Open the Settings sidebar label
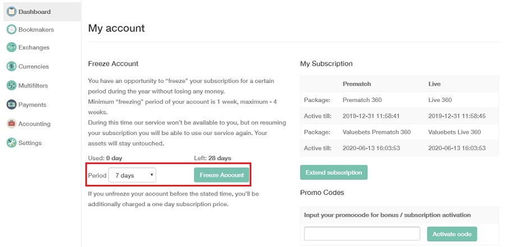Viewport: 505px width, 247px height. point(30,143)
